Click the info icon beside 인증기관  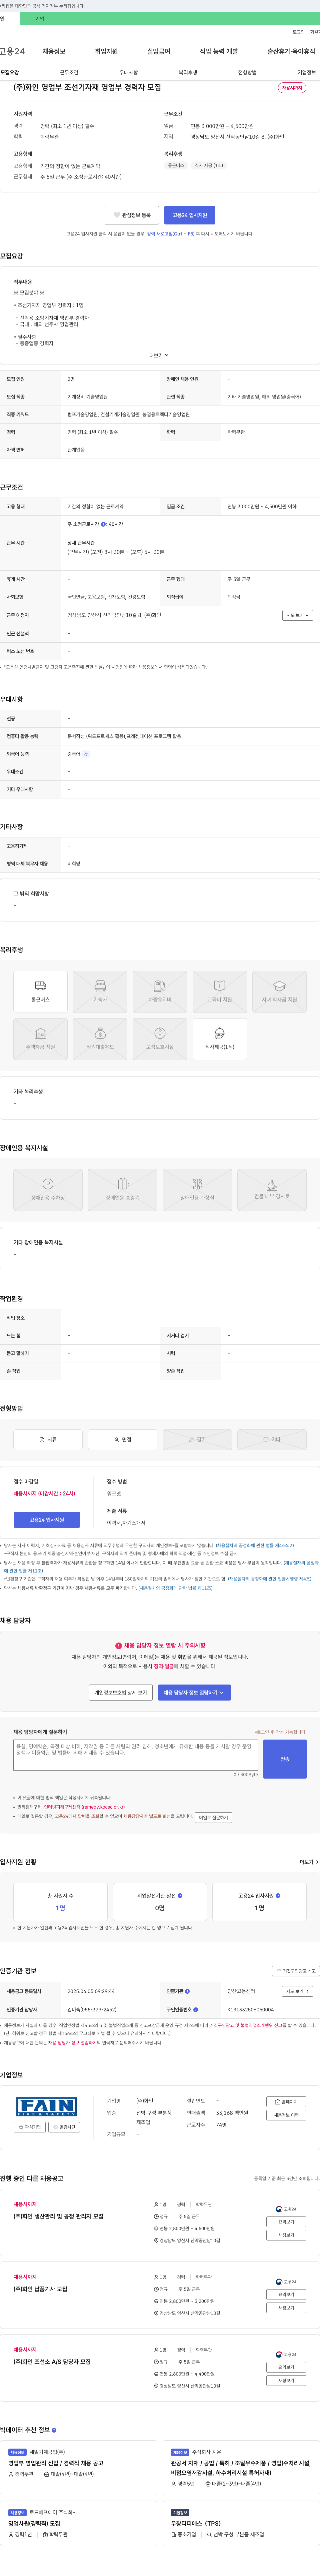(x=187, y=1991)
